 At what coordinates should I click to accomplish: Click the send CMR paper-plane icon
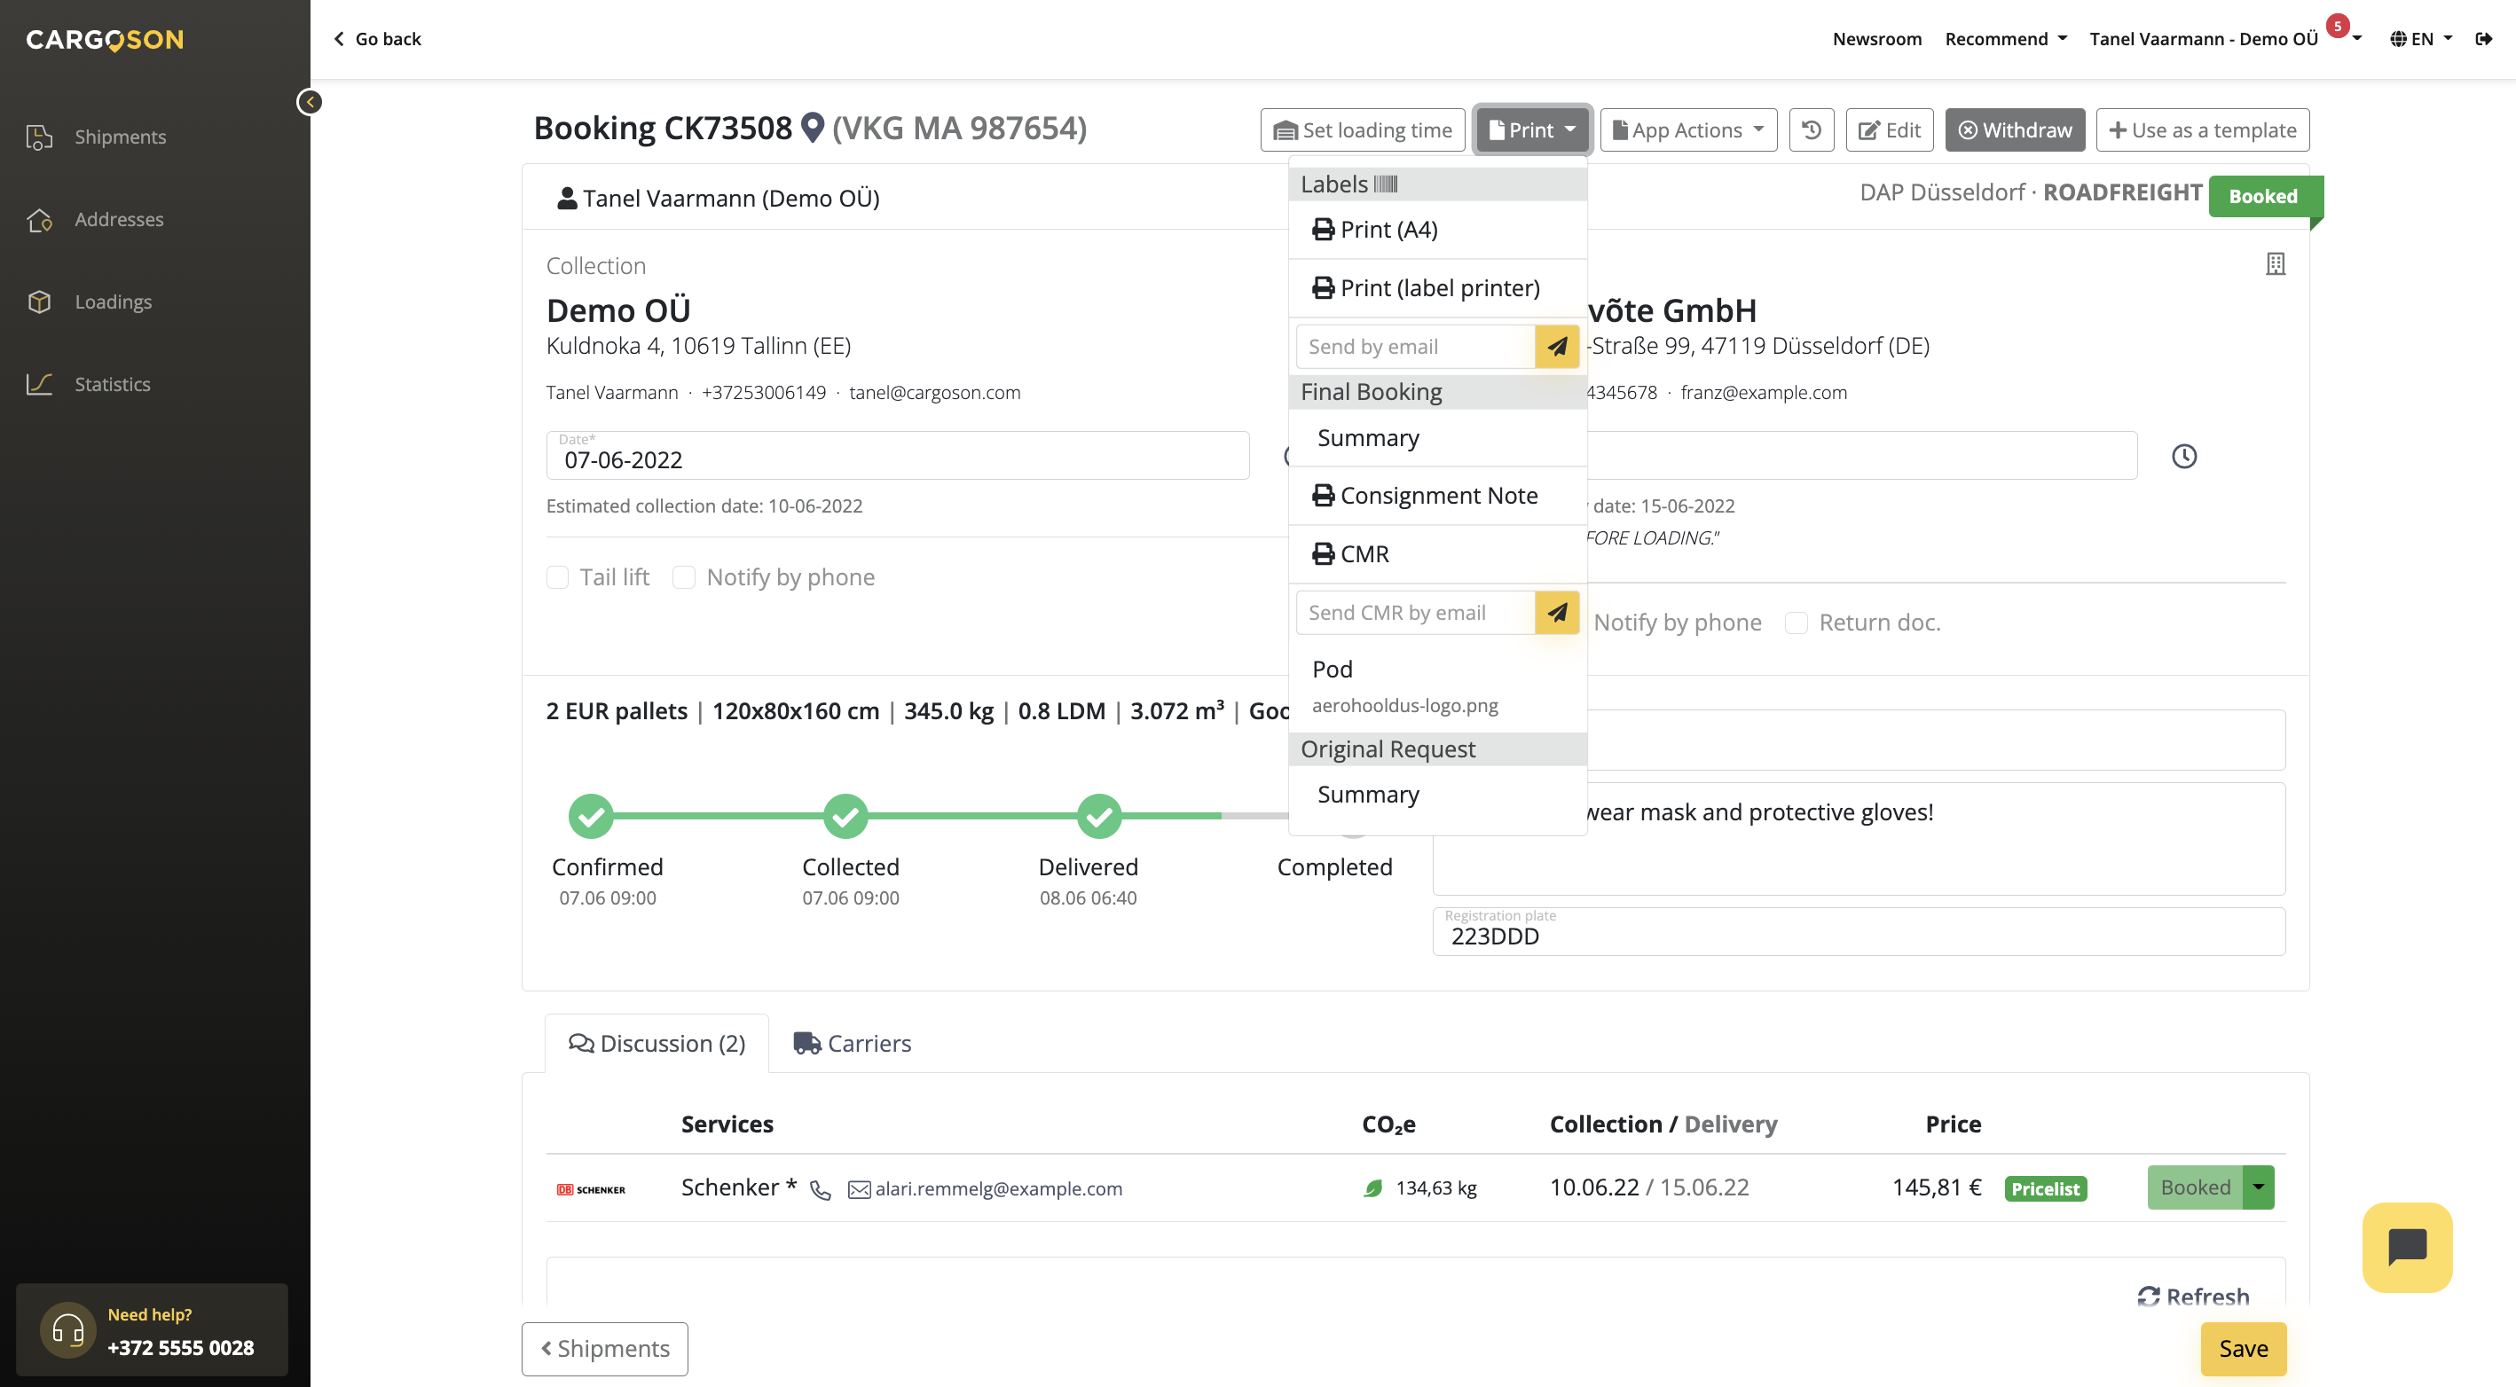[1557, 612]
